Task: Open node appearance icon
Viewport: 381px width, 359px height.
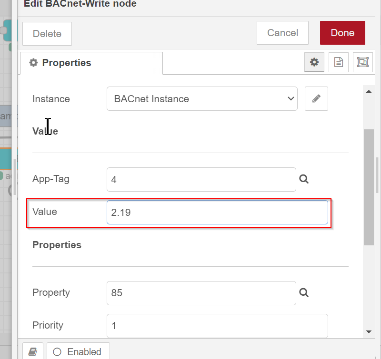Action: [362, 62]
